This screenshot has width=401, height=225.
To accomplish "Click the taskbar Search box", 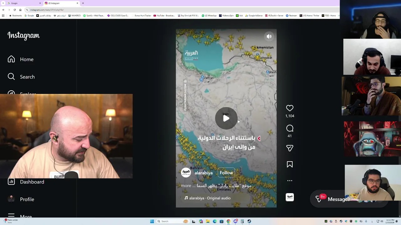I will [172, 221].
